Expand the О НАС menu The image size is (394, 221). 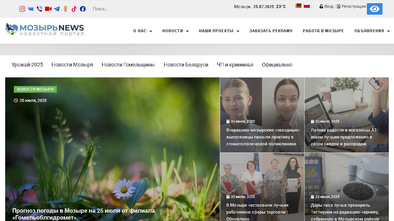point(142,31)
